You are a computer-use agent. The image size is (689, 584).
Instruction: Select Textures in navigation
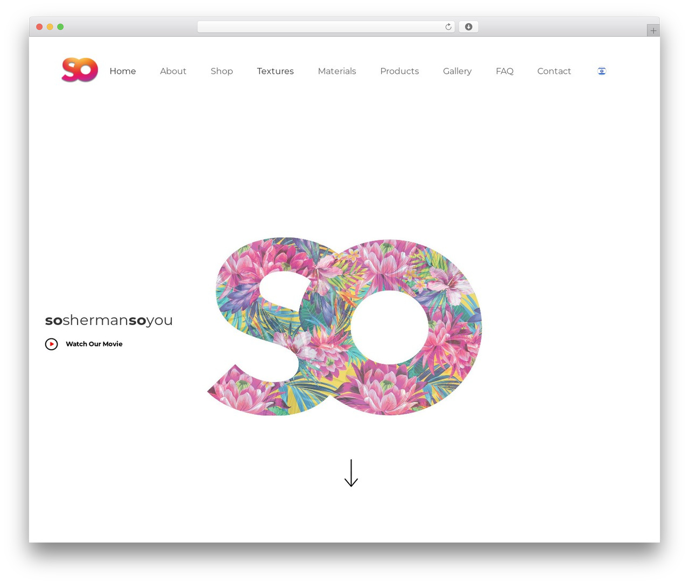[275, 71]
